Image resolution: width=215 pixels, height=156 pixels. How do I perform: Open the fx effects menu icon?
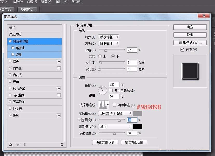[11, 145]
